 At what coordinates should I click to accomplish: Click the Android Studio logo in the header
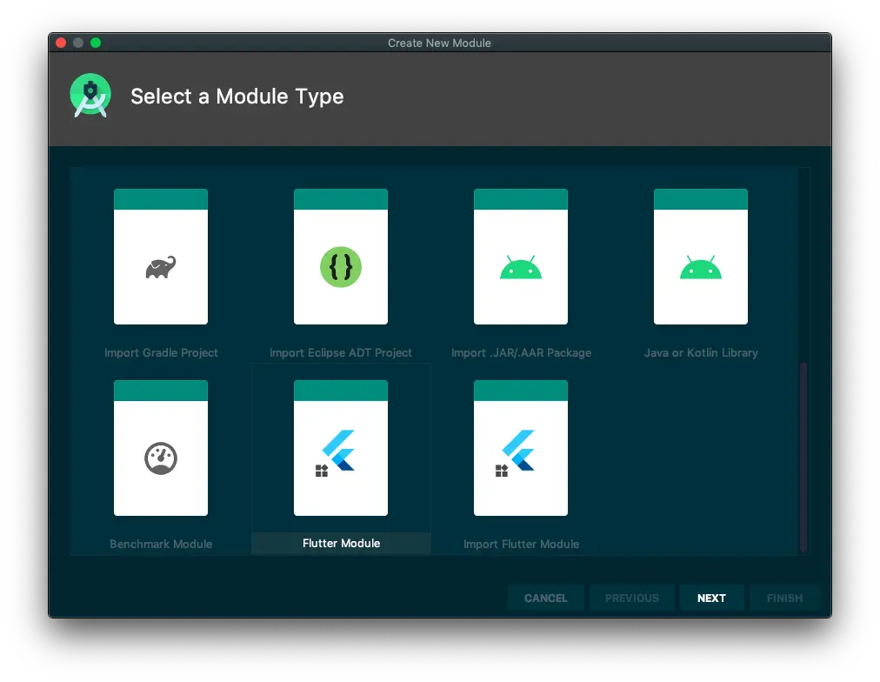(90, 95)
